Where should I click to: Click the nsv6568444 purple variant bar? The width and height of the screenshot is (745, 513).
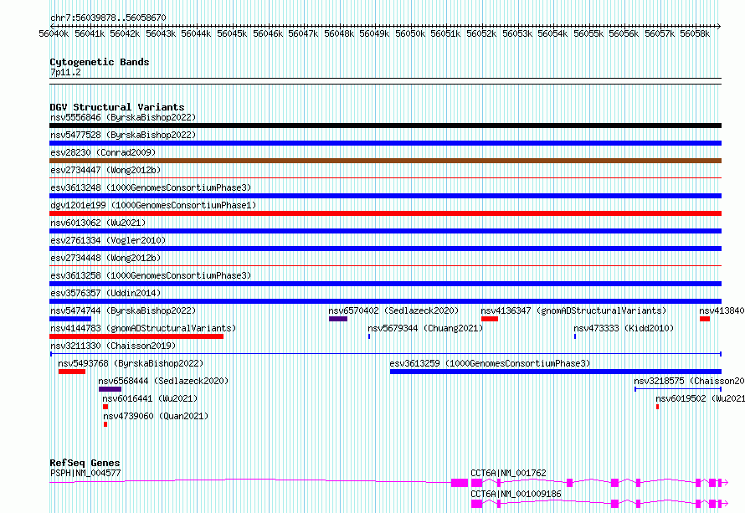pos(110,389)
